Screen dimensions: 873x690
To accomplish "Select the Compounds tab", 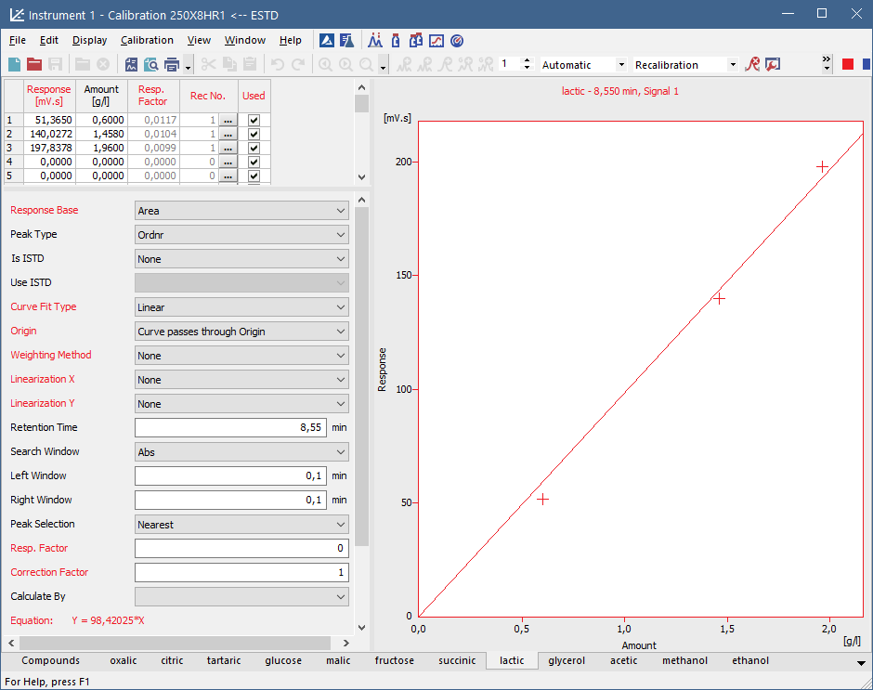I will pyautogui.click(x=50, y=661).
